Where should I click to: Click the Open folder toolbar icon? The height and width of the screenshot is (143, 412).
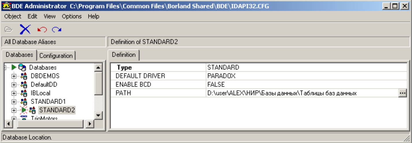click(8, 29)
